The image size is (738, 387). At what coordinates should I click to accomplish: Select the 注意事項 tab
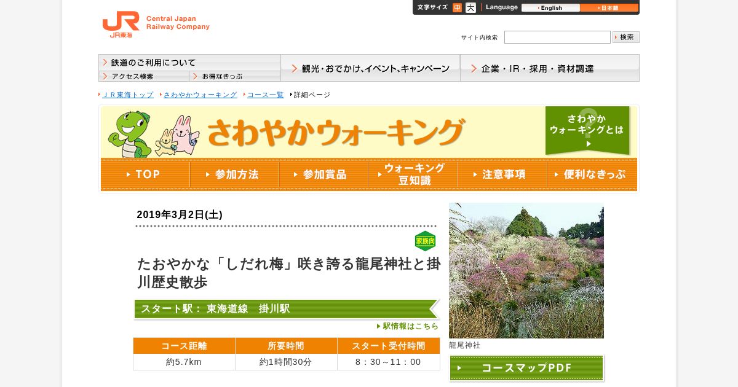pyautogui.click(x=502, y=174)
